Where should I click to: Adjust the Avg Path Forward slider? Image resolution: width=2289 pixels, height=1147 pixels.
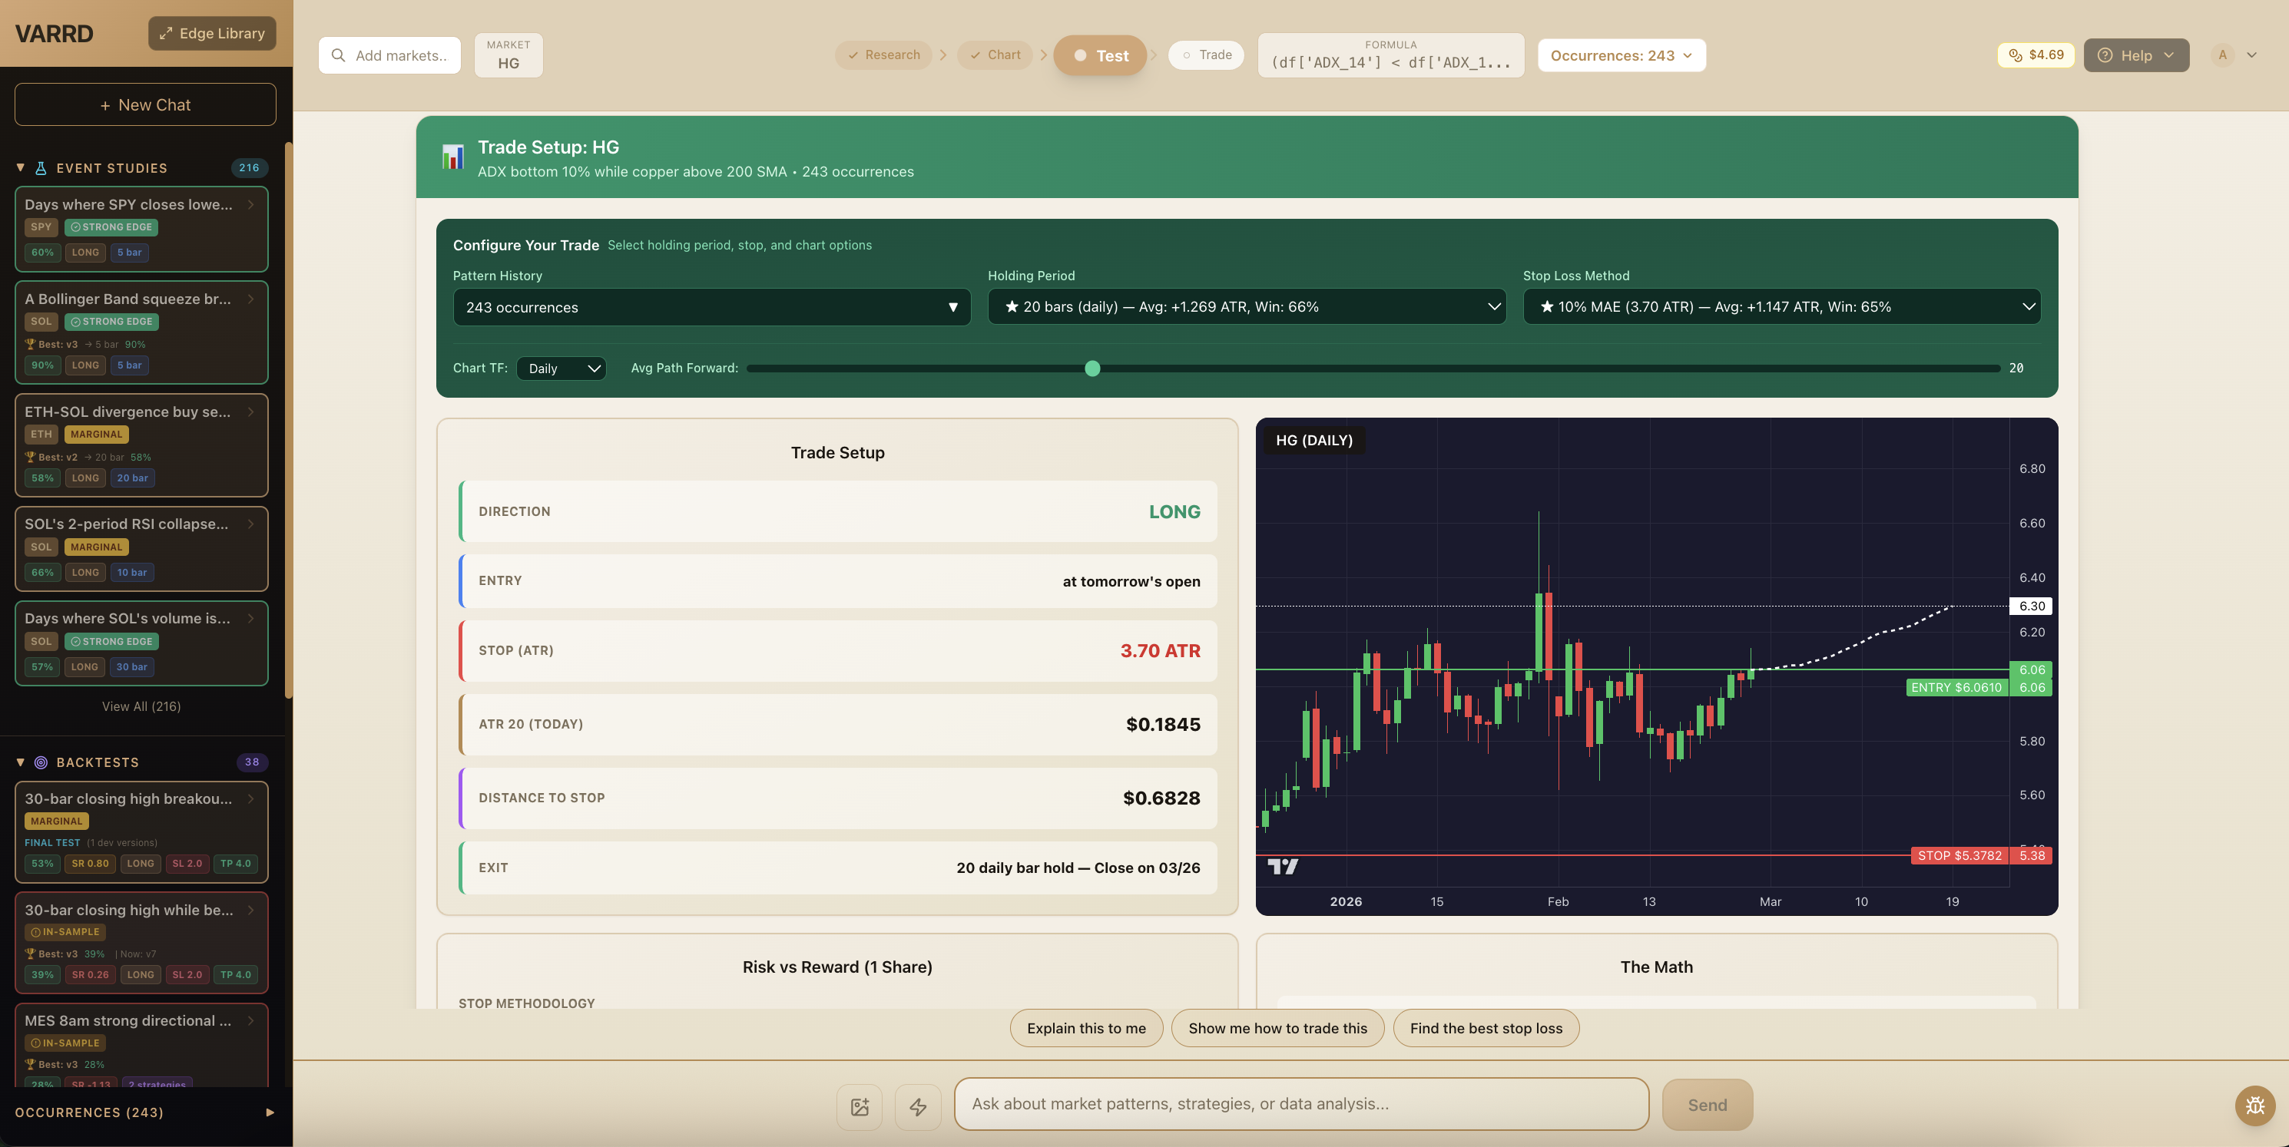pyautogui.click(x=1093, y=368)
